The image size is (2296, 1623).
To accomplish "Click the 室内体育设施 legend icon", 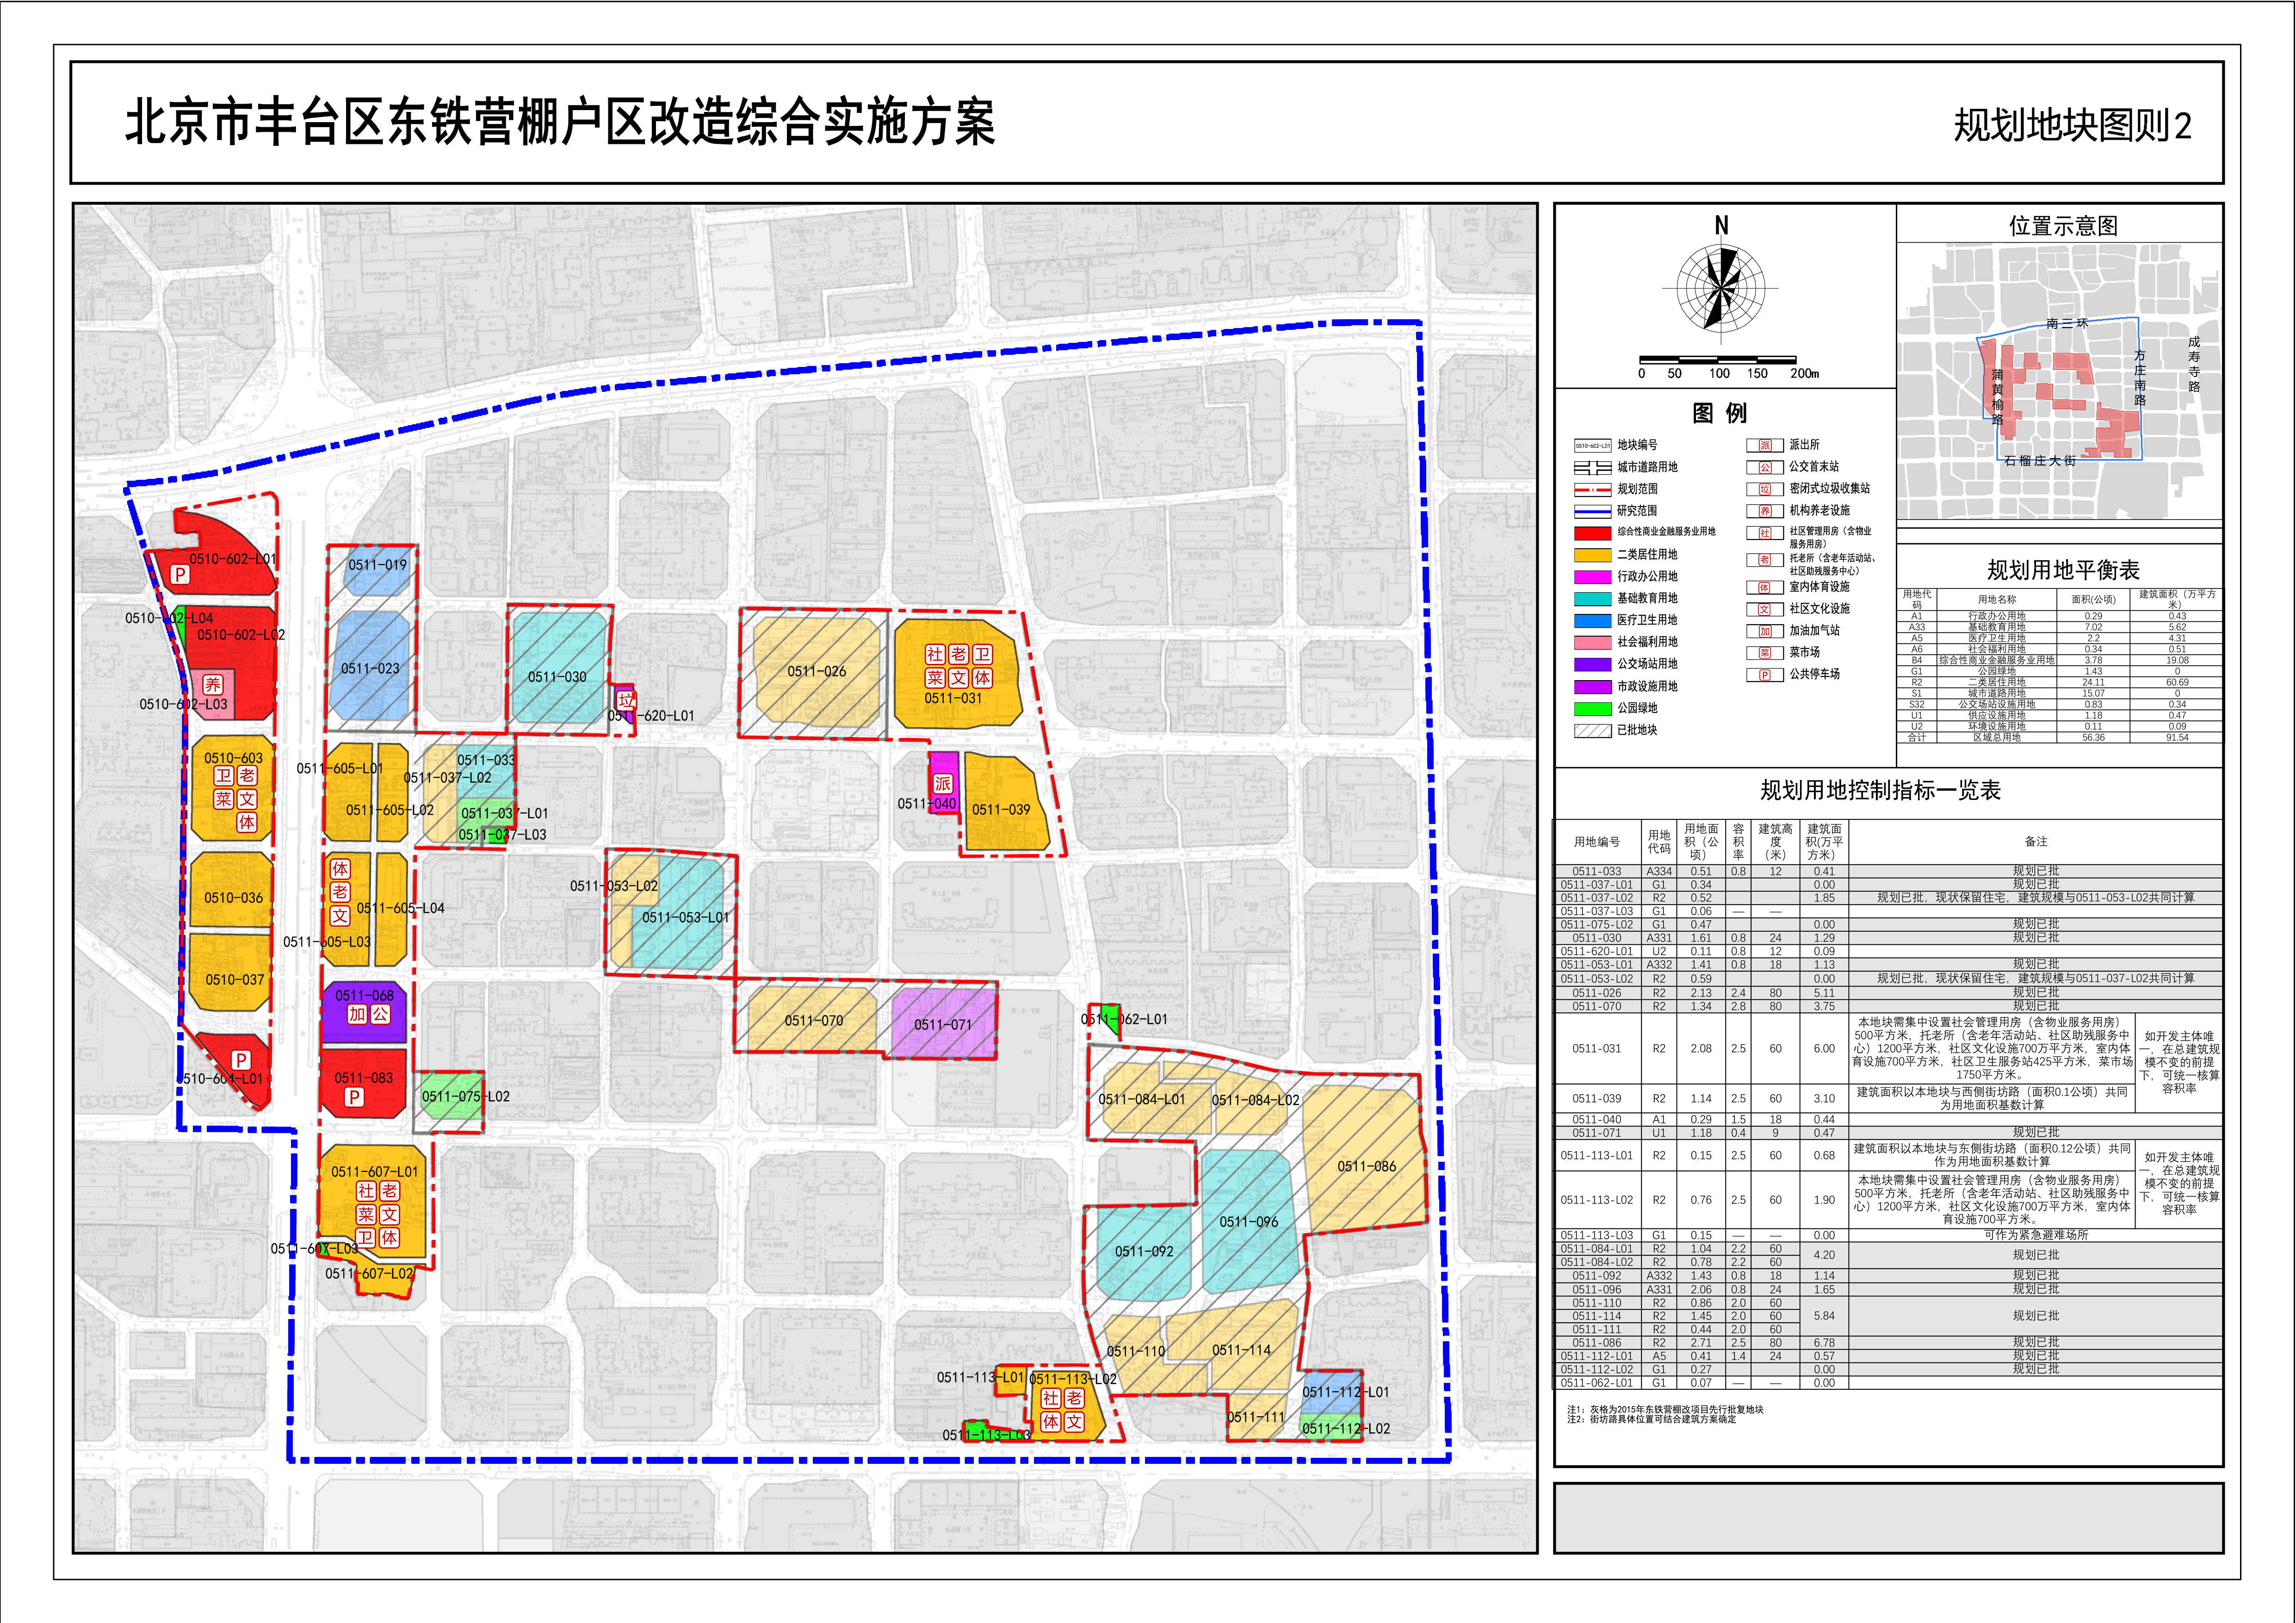I will tap(1765, 587).
